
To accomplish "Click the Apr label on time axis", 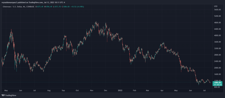I will 162,90.
